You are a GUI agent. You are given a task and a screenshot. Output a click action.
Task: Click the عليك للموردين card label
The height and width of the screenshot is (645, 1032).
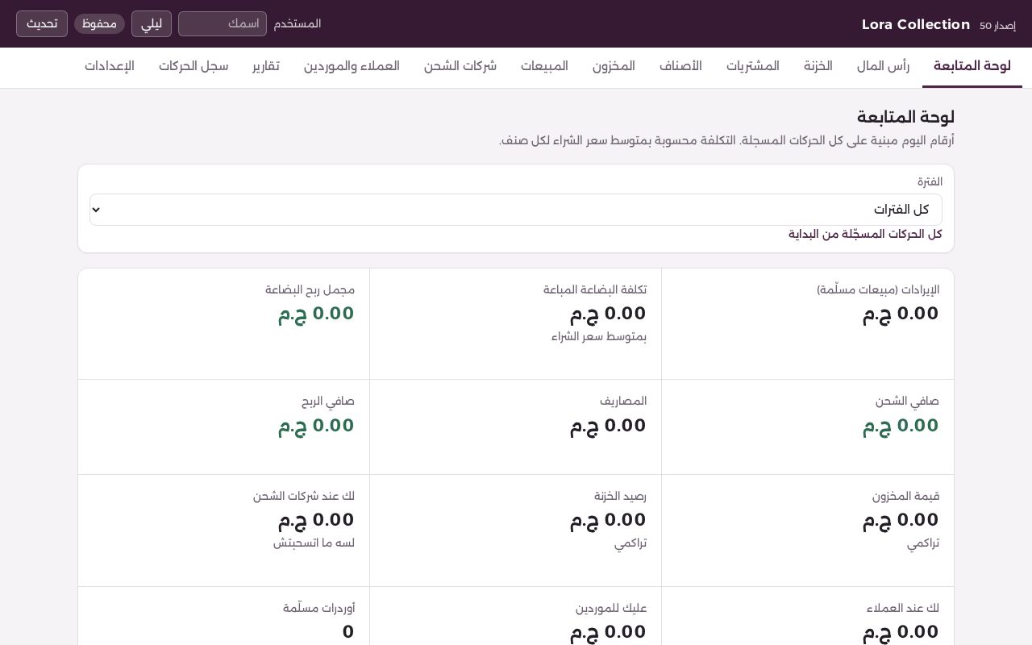pyautogui.click(x=611, y=608)
